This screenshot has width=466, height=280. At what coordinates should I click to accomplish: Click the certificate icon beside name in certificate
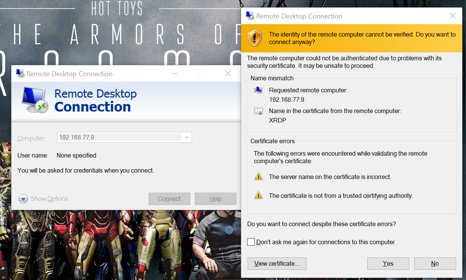point(259,111)
